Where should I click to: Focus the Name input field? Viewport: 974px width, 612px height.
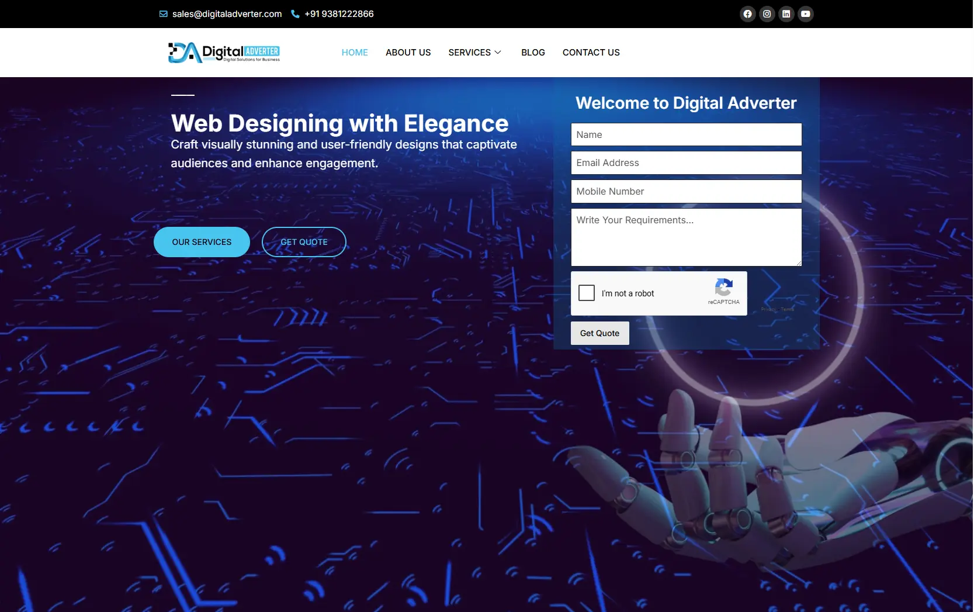point(686,134)
